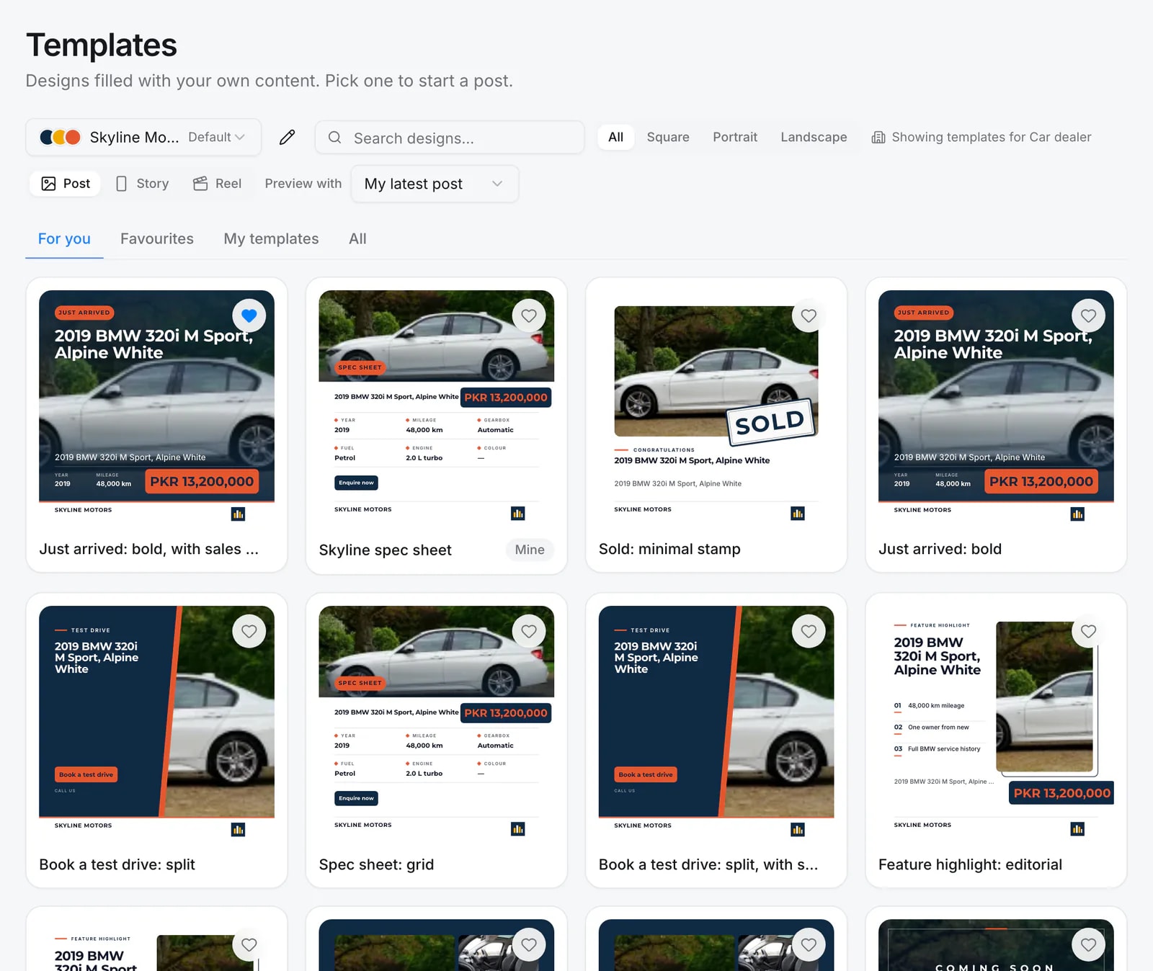This screenshot has width=1153, height=971.
Task: Switch to the 'My templates' tab
Action: click(271, 238)
